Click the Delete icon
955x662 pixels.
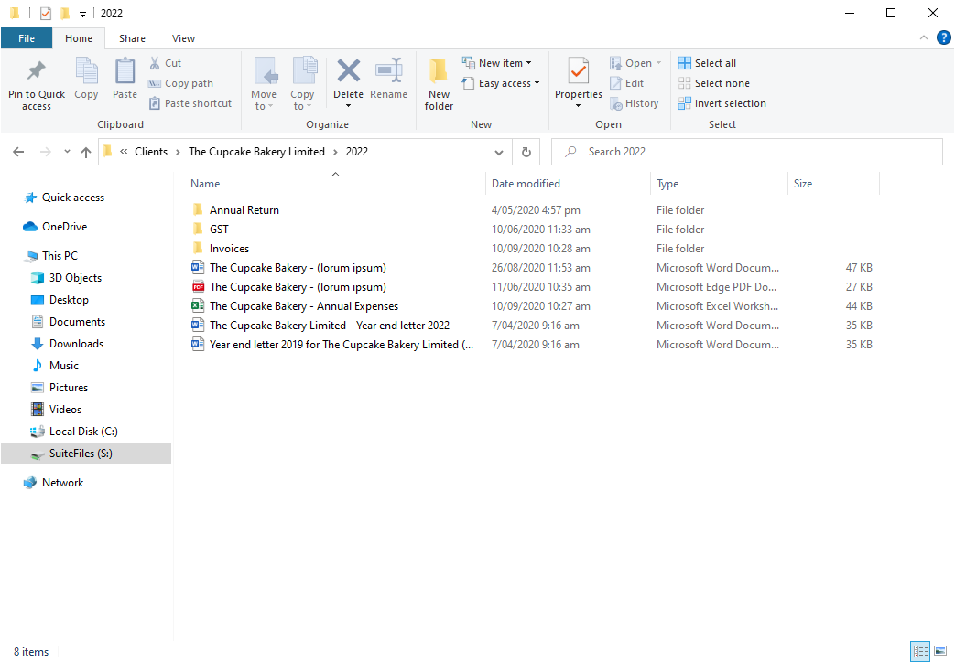[348, 72]
